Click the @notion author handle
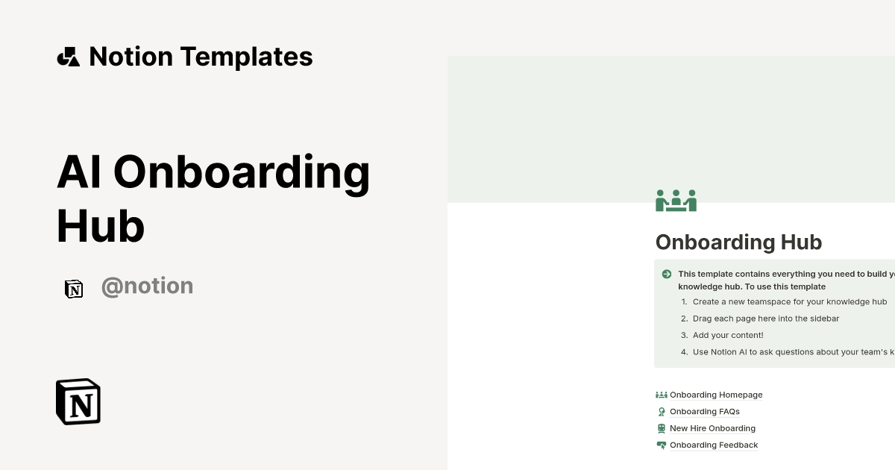Image resolution: width=895 pixels, height=470 pixels. click(147, 286)
